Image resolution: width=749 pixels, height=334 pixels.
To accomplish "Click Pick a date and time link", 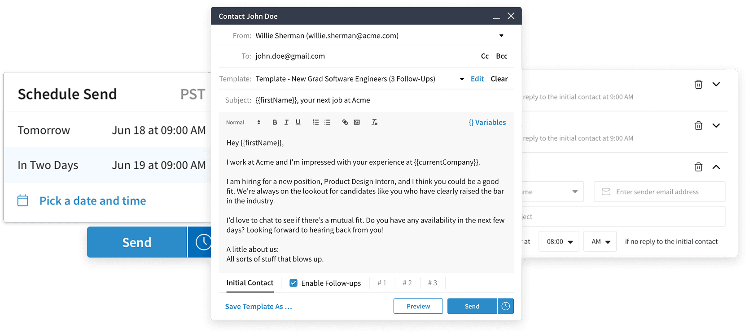I will (x=93, y=201).
